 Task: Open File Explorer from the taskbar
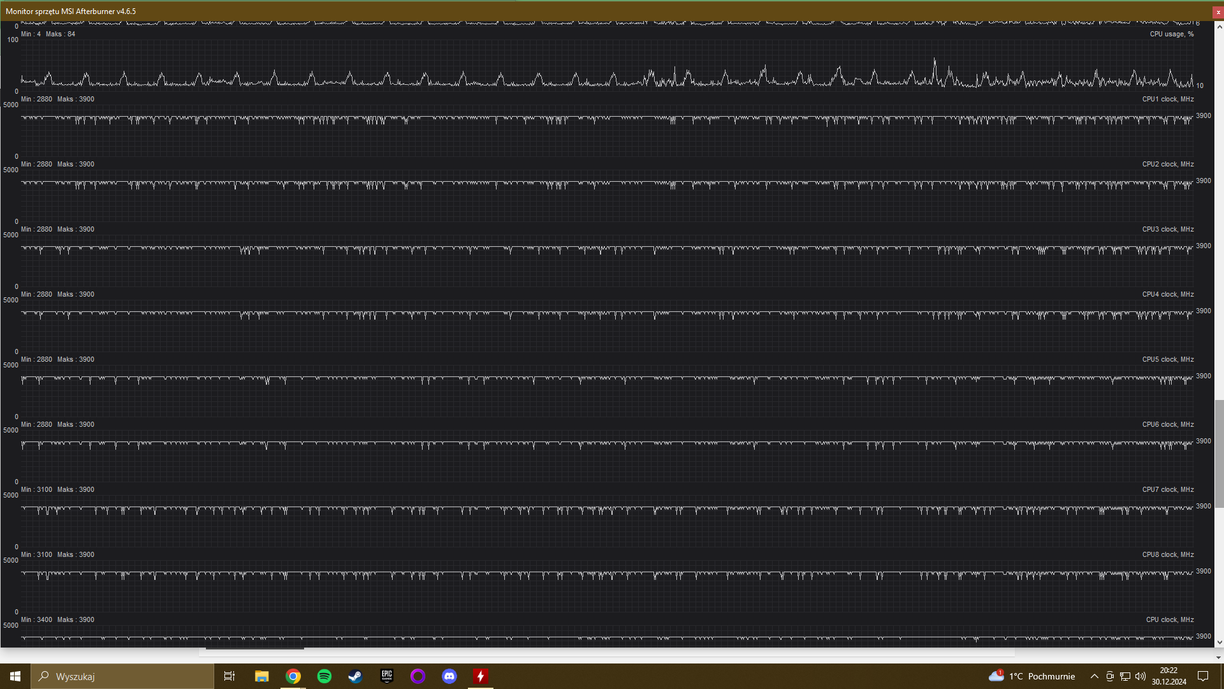click(261, 676)
